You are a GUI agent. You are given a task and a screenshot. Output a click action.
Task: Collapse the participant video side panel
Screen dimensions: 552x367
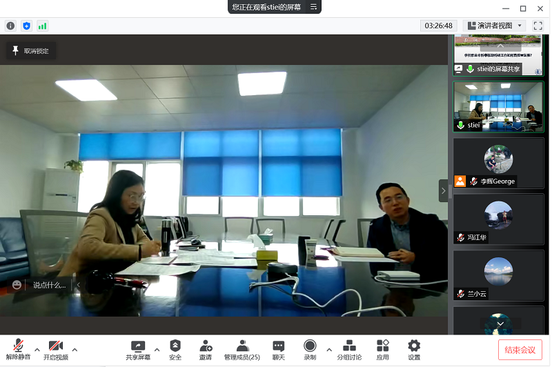[x=443, y=191]
